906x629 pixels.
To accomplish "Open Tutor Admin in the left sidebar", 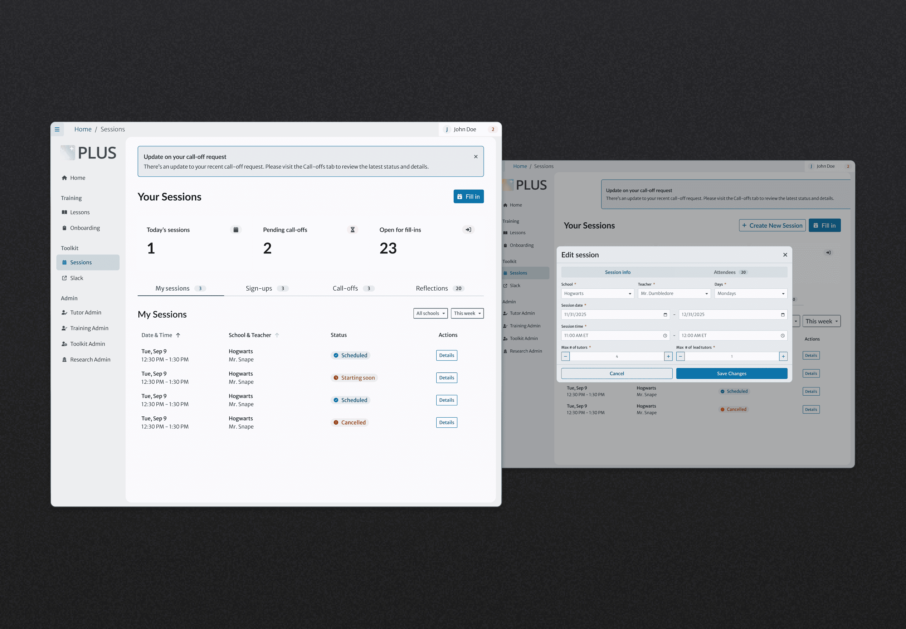I will [x=86, y=313].
